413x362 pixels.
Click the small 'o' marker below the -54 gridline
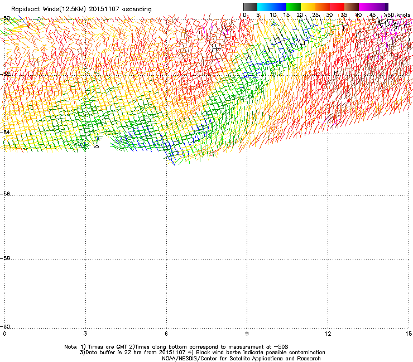(97, 146)
